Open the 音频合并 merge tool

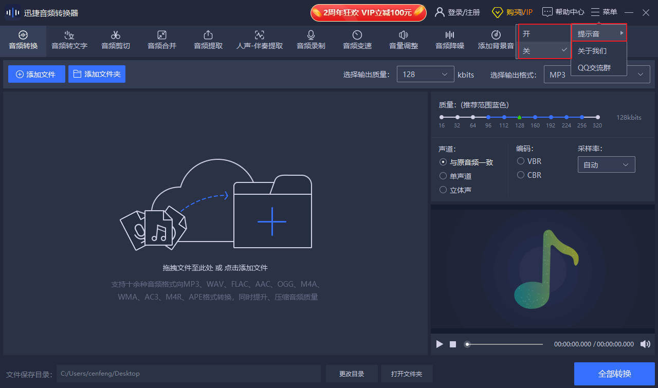pyautogui.click(x=162, y=40)
